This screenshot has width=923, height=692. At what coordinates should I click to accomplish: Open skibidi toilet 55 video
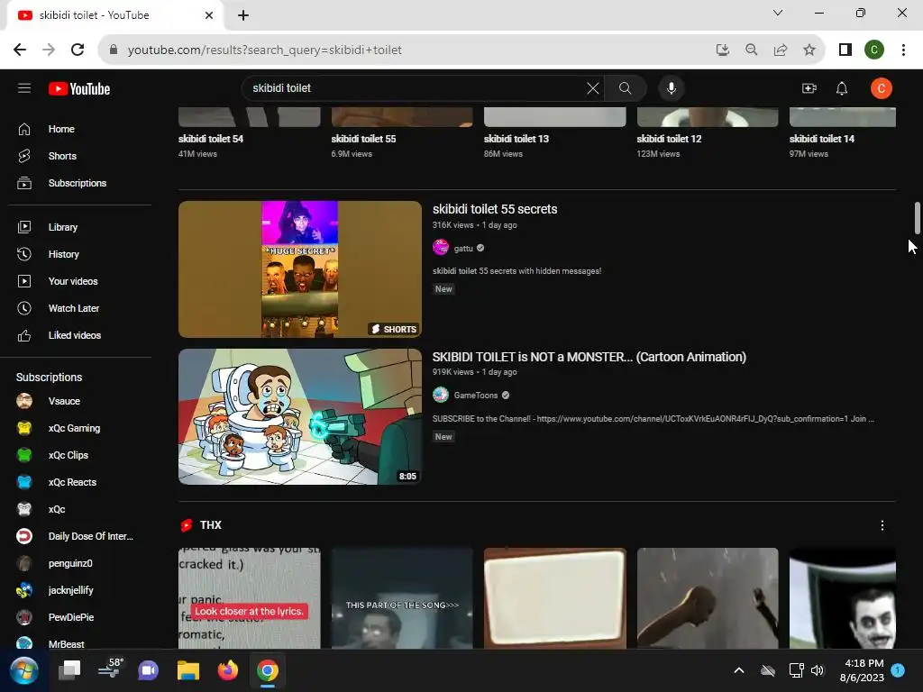(364, 139)
